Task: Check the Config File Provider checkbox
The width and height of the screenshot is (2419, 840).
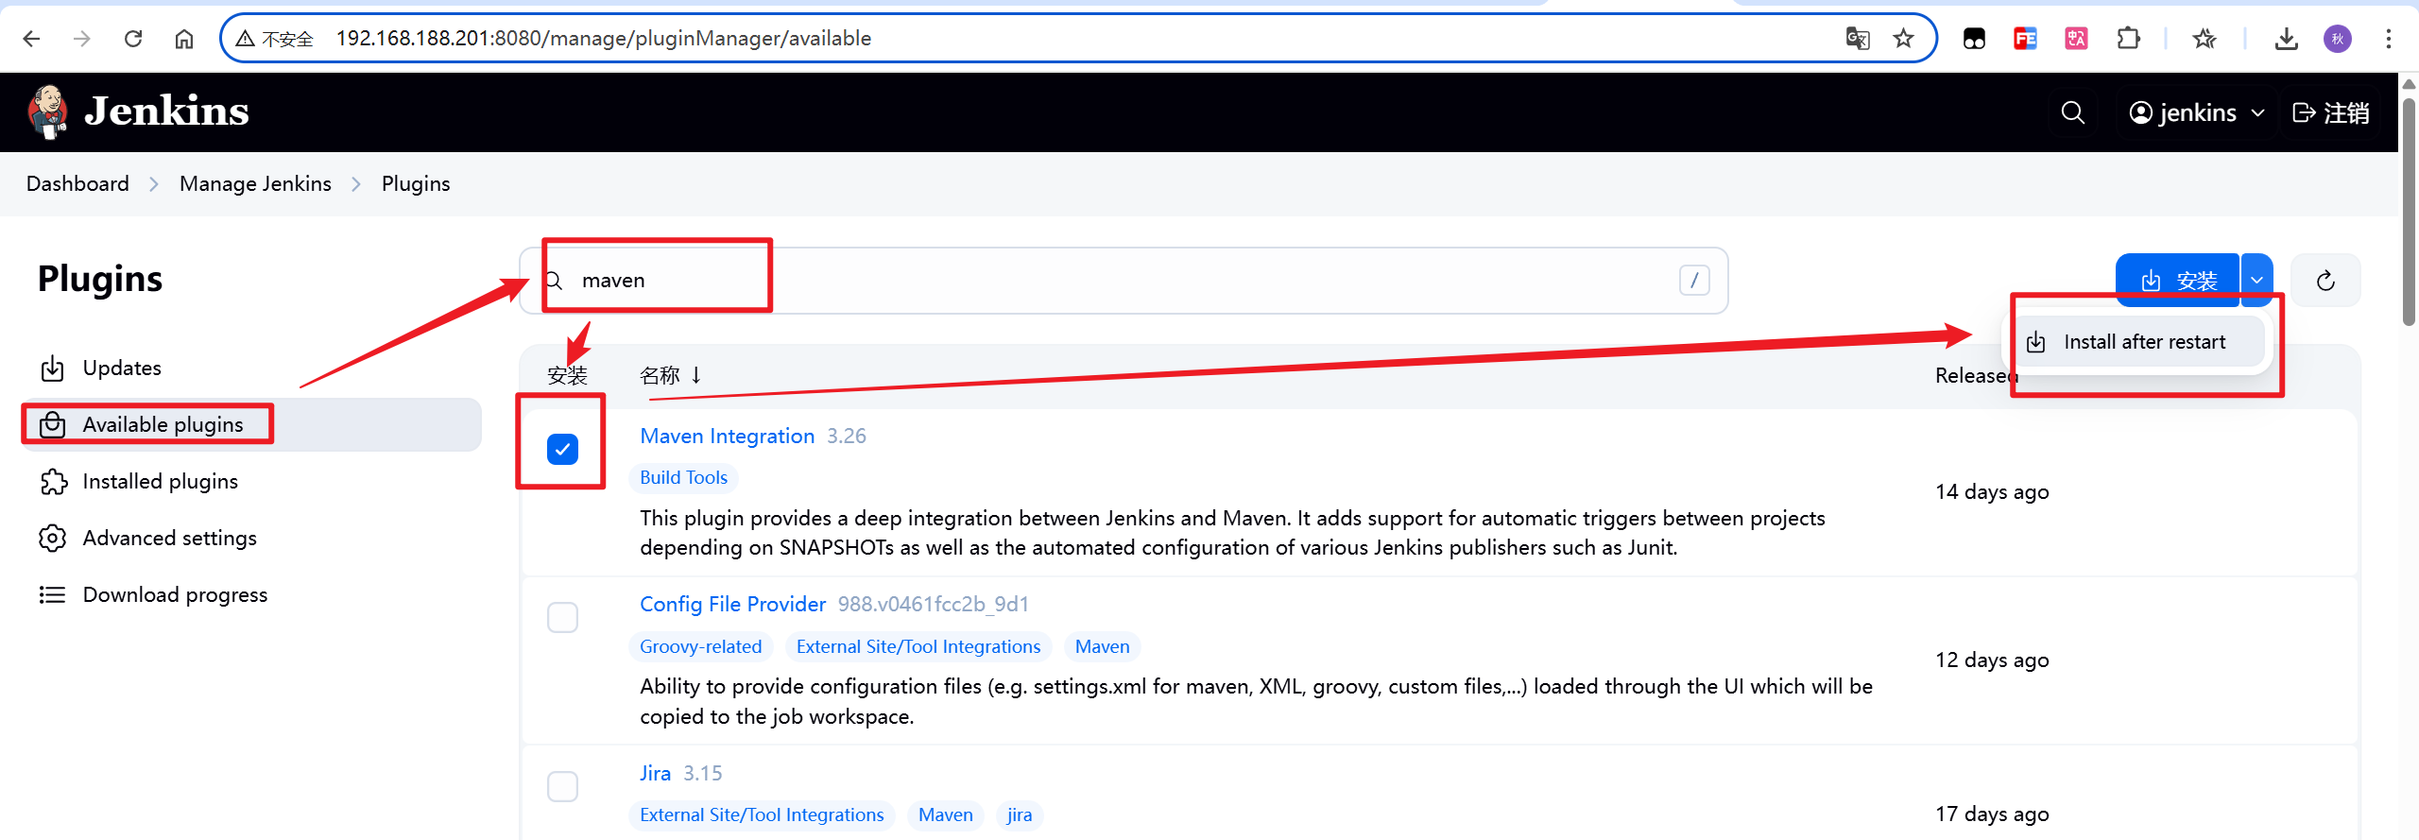Action: point(562,618)
